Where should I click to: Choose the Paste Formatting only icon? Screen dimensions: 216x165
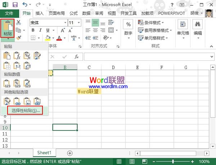(x=7, y=101)
